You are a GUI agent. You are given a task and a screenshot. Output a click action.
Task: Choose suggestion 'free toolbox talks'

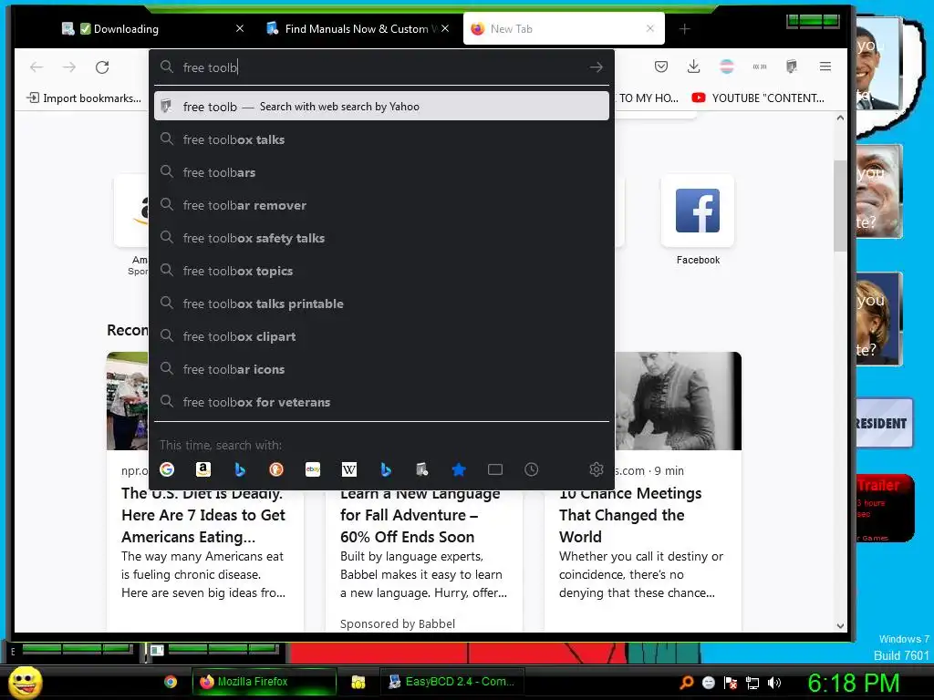pyautogui.click(x=381, y=139)
